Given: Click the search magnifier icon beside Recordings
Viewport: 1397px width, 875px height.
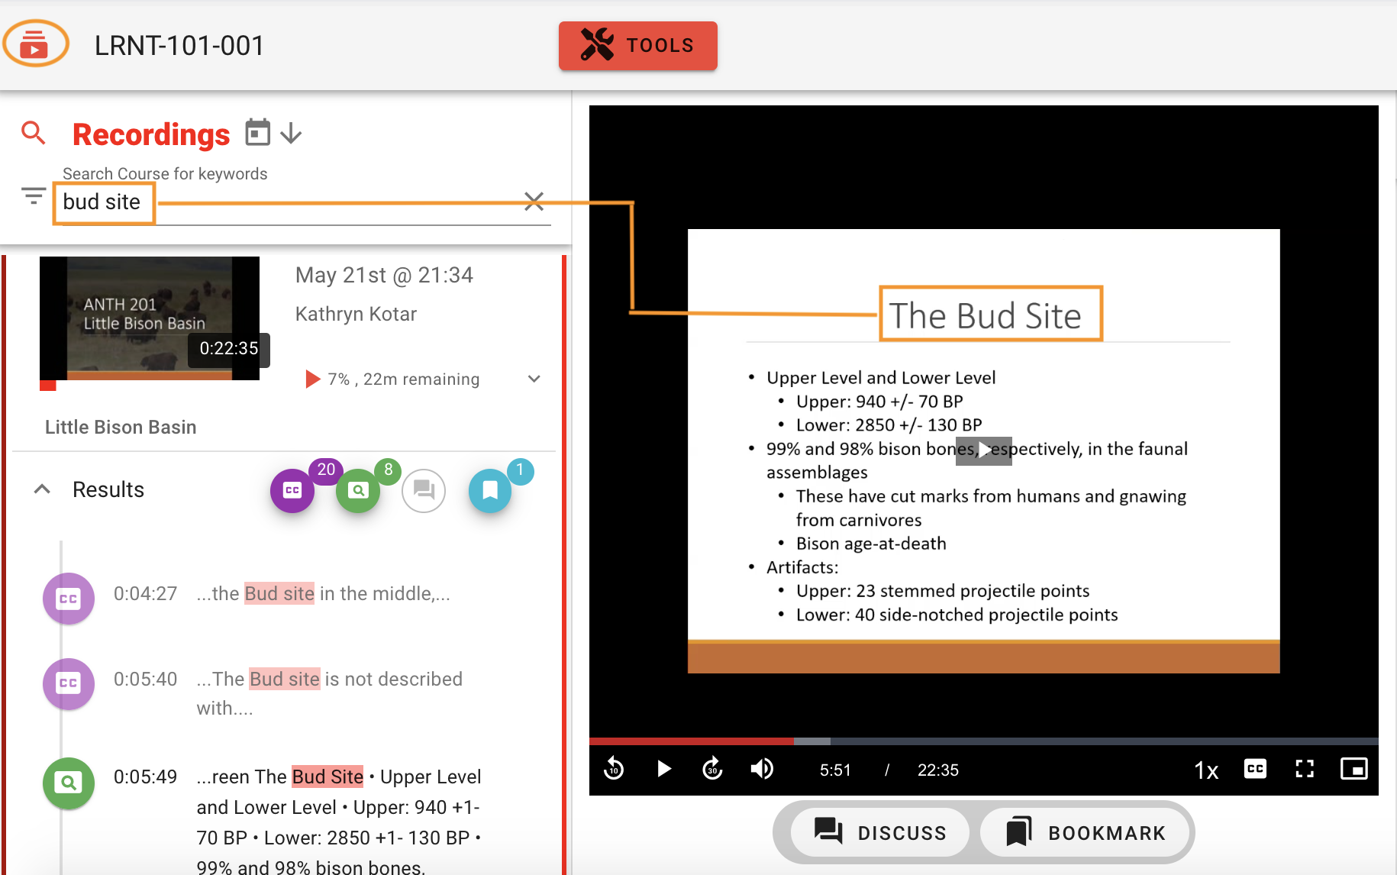Looking at the screenshot, I should [x=33, y=134].
